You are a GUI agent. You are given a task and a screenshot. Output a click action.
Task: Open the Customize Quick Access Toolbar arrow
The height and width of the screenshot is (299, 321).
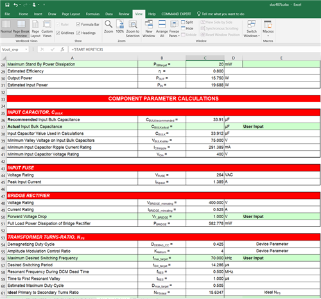pyautogui.click(x=44, y=4)
